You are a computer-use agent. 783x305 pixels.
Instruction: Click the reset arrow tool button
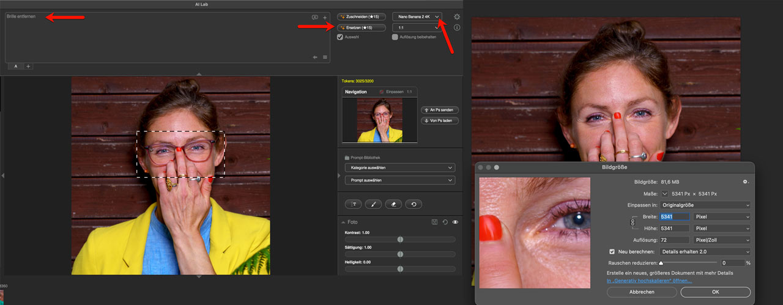[x=414, y=204]
